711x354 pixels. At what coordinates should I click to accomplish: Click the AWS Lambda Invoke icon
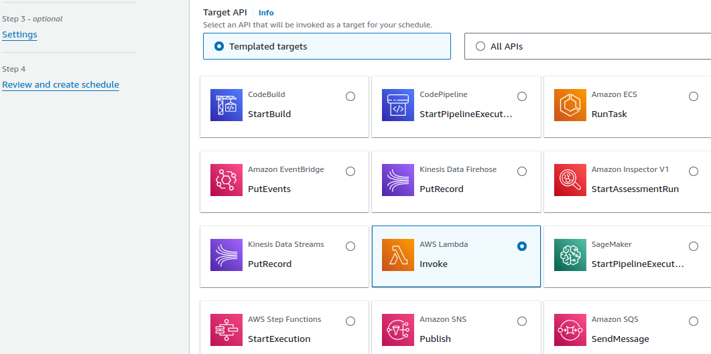398,255
